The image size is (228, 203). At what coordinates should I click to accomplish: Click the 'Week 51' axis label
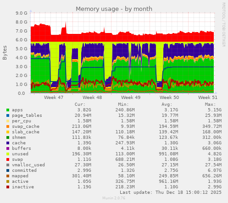pyautogui.click(x=208, y=98)
